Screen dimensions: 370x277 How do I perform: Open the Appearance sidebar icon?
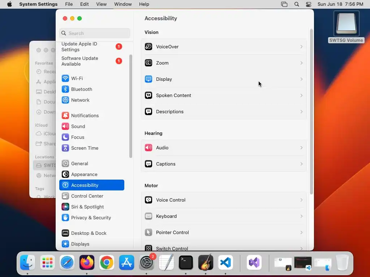tap(65, 175)
